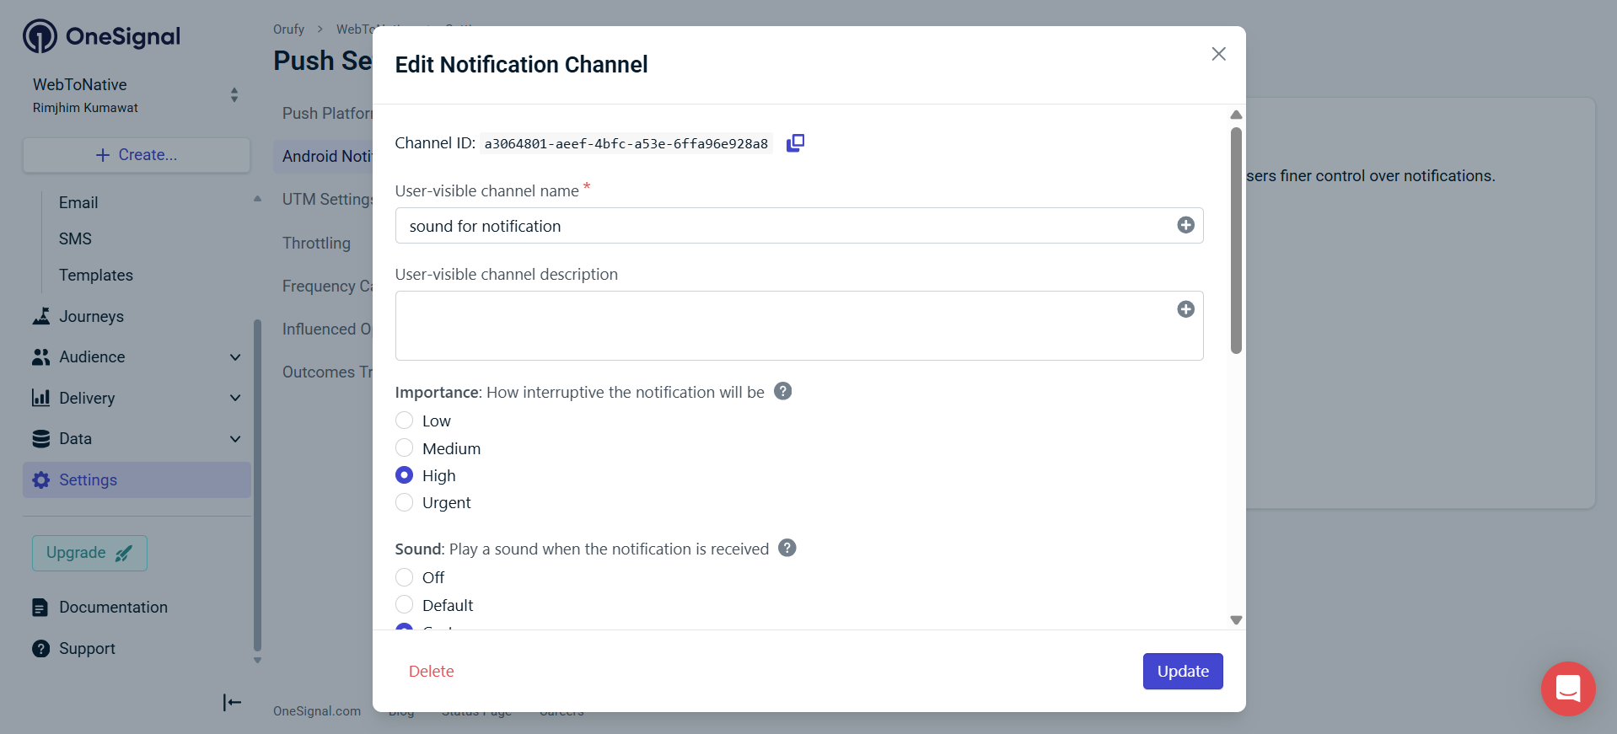The width and height of the screenshot is (1617, 734).
Task: Open help tooltip for Importance
Action: point(782,391)
